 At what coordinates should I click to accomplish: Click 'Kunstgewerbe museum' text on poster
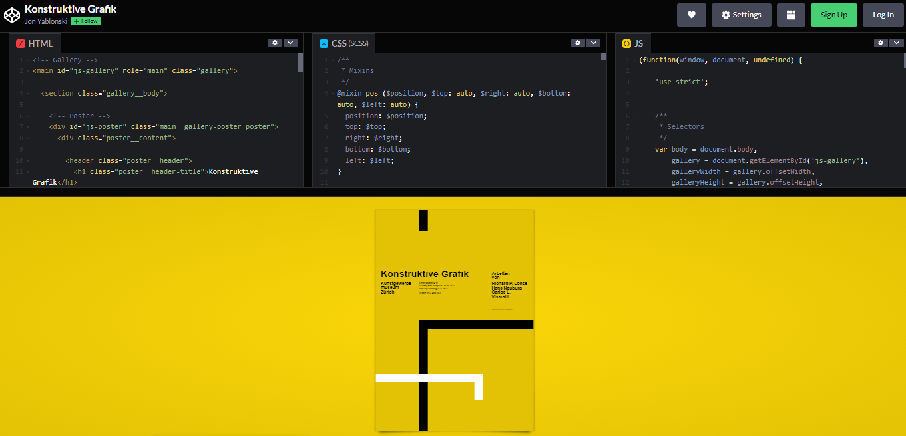click(395, 286)
